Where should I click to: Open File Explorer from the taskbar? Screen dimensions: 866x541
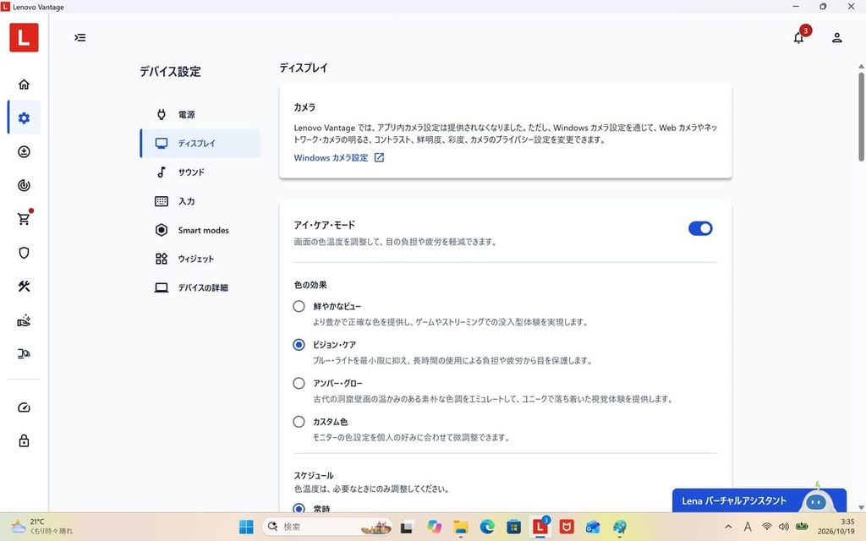click(x=460, y=527)
